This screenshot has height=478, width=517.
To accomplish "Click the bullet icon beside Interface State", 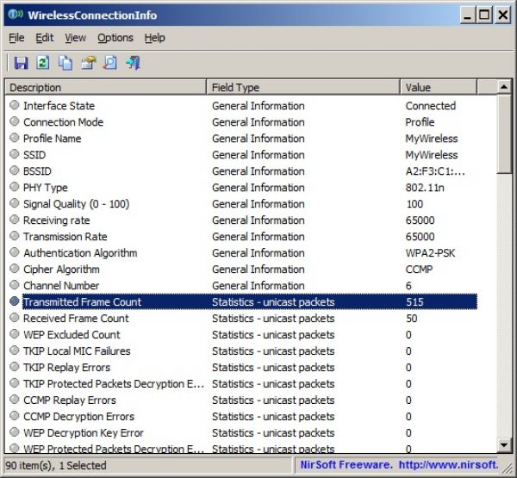I will pos(14,106).
